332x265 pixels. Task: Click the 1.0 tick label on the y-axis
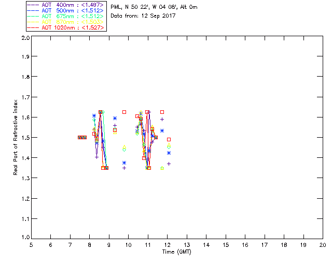click(25, 237)
